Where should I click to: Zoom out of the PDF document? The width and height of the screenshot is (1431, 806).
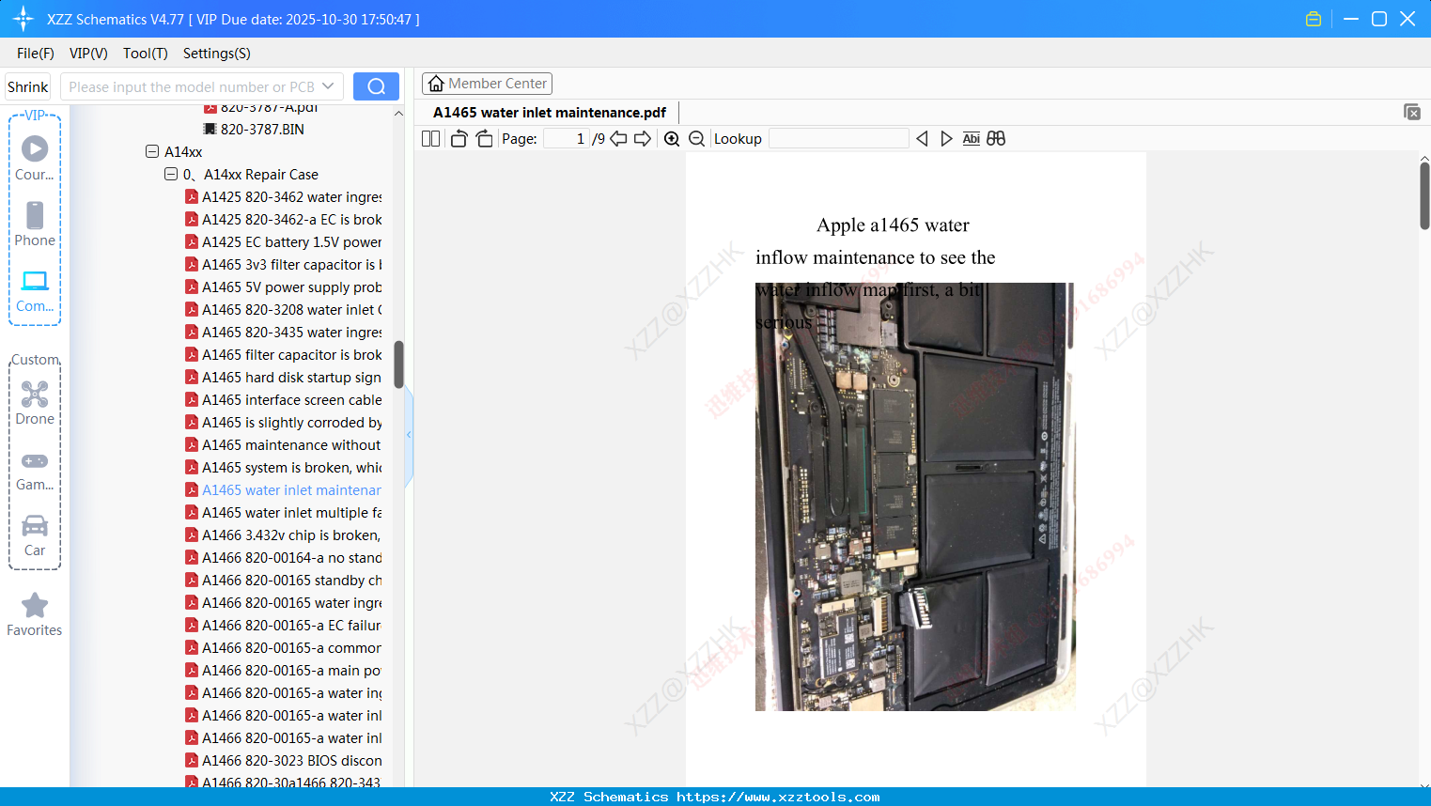[696, 139]
